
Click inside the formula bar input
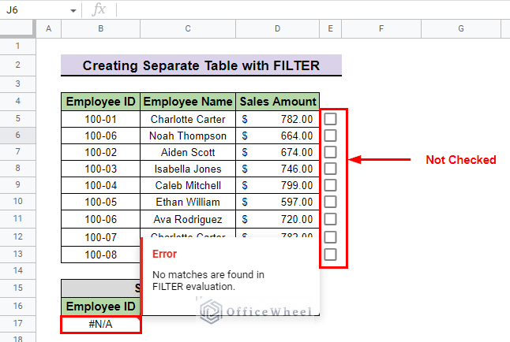313,9
